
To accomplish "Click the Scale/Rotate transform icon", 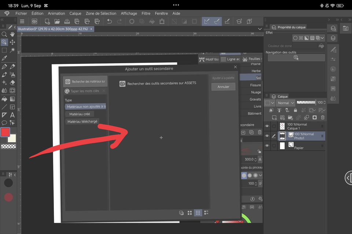I will click(162, 22).
